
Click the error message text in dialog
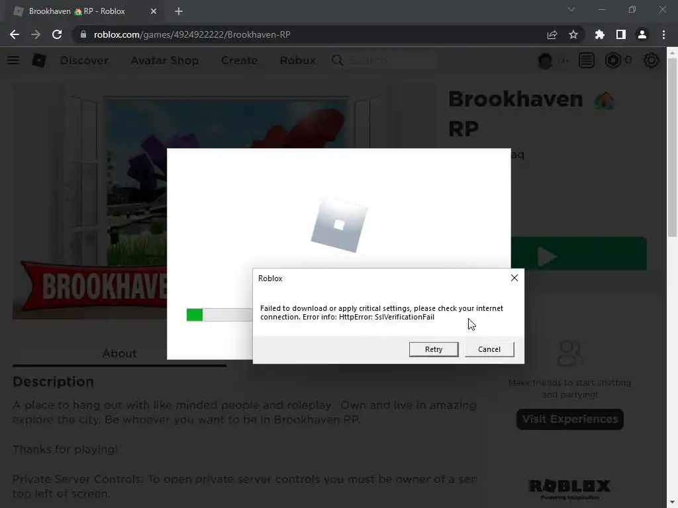click(x=381, y=312)
